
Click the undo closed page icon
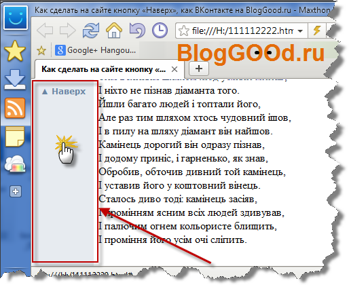(x=137, y=30)
